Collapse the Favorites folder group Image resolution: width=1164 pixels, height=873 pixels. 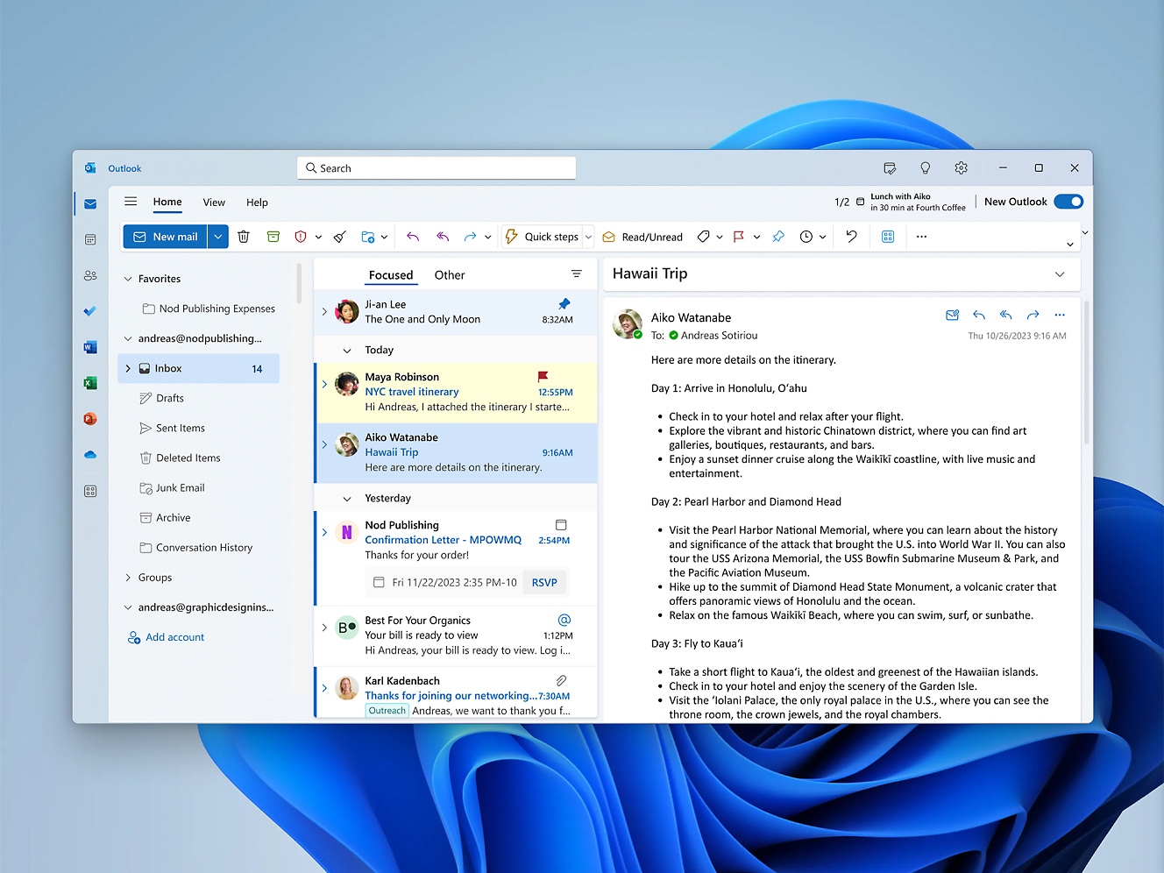128,279
